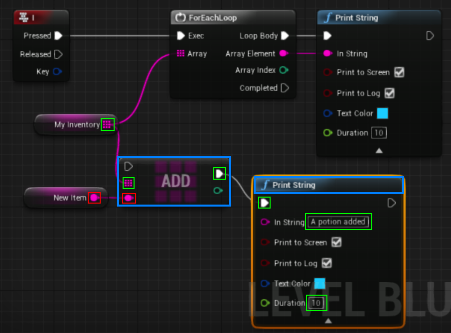Click top Print String Duration pin
This screenshot has height=333, width=451.
coord(327,133)
